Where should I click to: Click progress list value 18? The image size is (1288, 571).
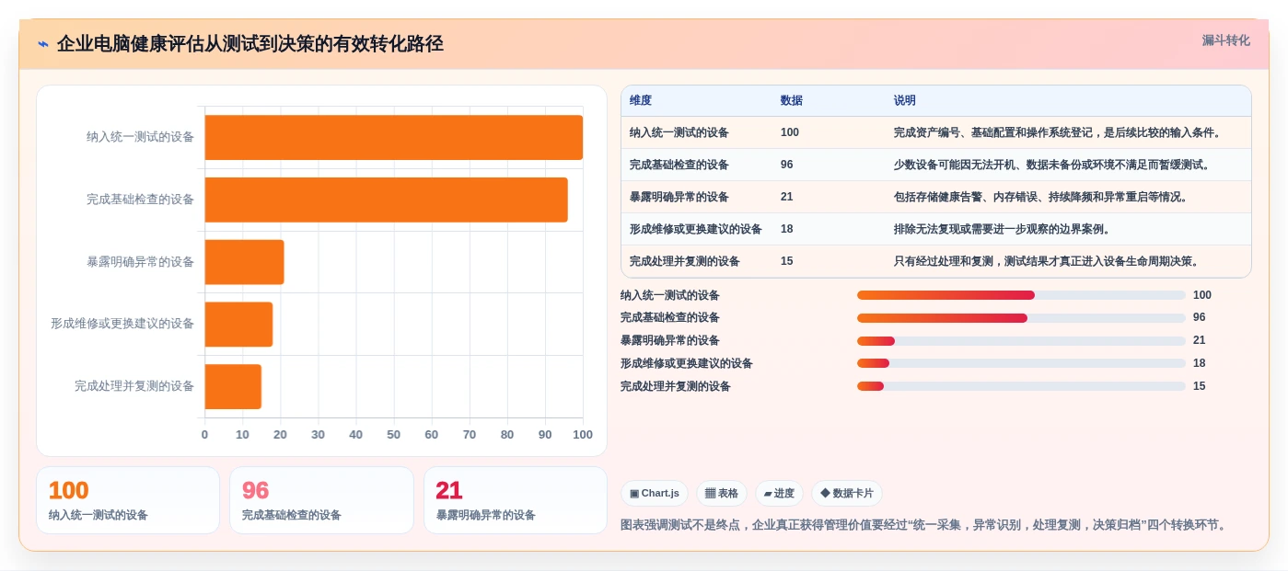[x=1200, y=363]
